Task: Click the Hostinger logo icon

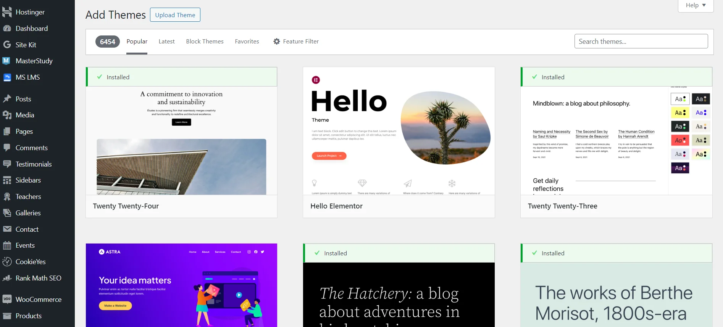Action: tap(7, 12)
